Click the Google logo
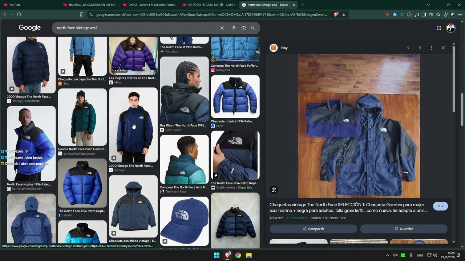Screen dimensions: 465x261 pos(30,28)
